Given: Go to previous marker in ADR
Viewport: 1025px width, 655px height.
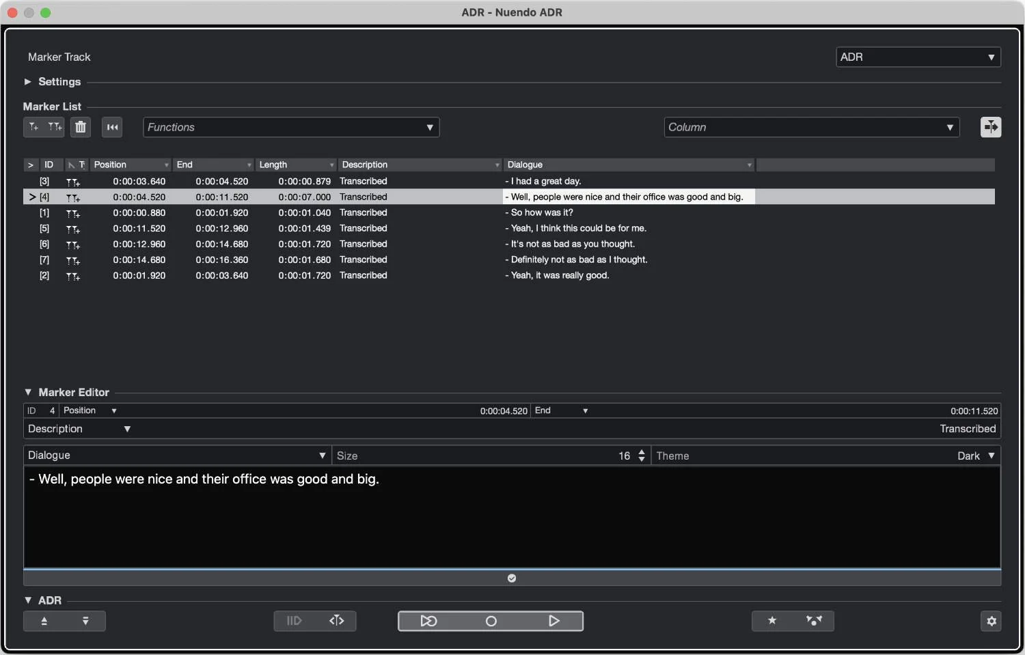Looking at the screenshot, I should [x=44, y=621].
